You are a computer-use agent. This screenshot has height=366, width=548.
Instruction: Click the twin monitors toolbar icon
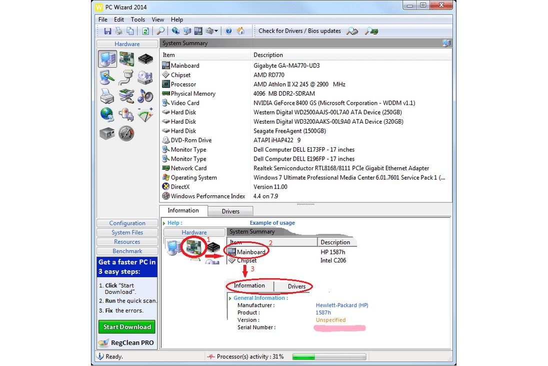tap(187, 31)
